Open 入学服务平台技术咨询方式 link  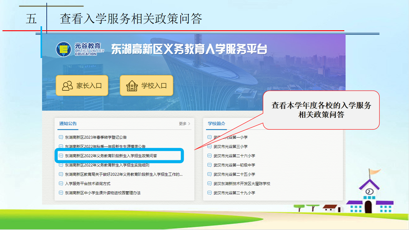click(x=88, y=184)
